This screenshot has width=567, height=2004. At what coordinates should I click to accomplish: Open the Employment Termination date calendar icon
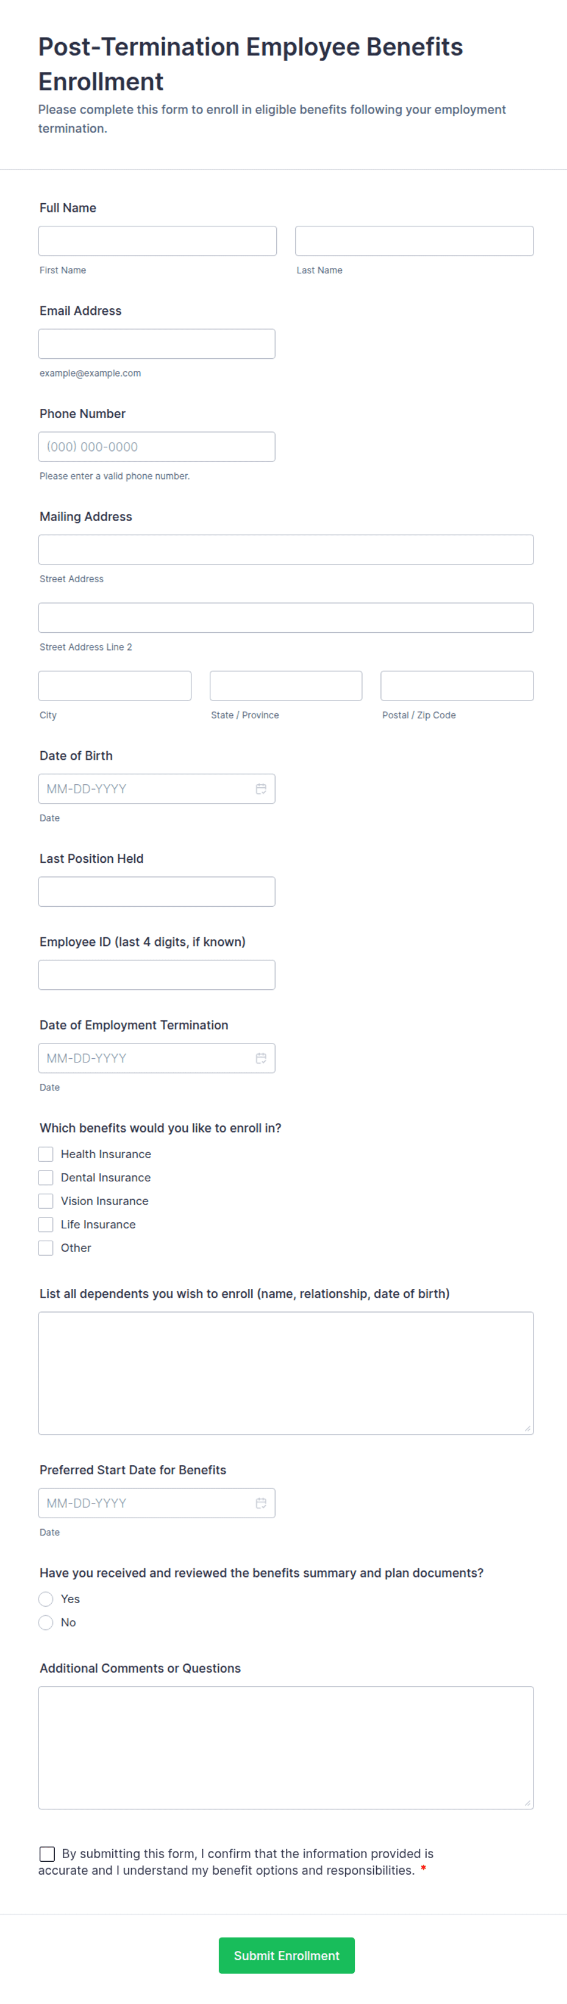point(261,1058)
